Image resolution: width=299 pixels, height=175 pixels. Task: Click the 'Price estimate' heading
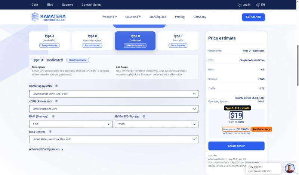222,38
